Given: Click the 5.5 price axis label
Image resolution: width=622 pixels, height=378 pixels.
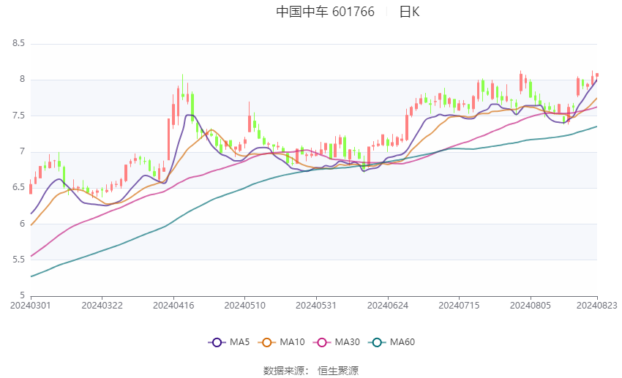Looking at the screenshot, I should pyautogui.click(x=18, y=260).
